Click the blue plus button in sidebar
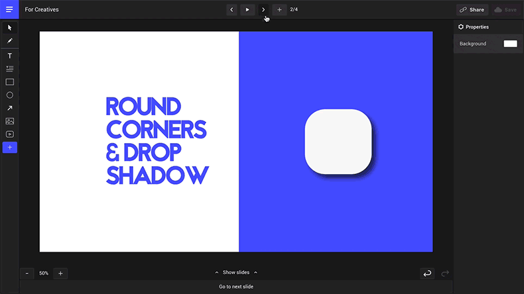The height and width of the screenshot is (294, 524). [9, 148]
